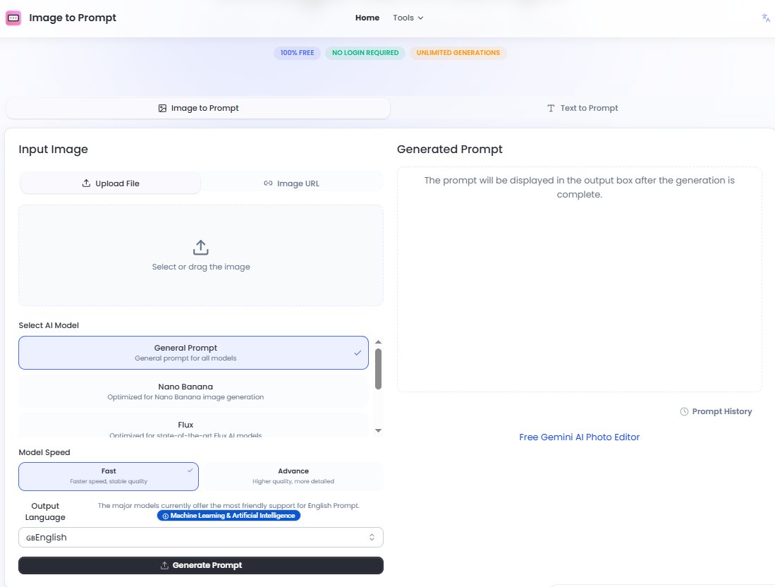Click the text icon on Text to Prompt tab
The height and width of the screenshot is (587, 775).
[551, 108]
